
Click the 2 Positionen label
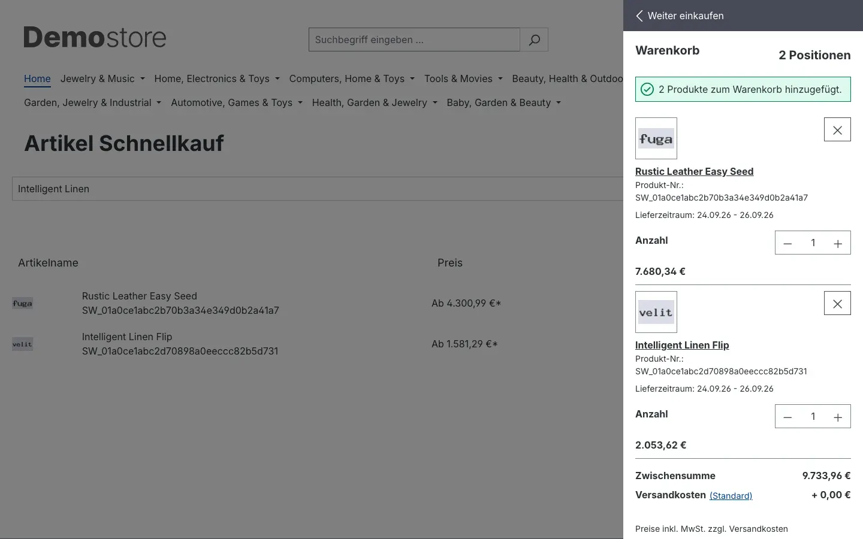coord(814,55)
